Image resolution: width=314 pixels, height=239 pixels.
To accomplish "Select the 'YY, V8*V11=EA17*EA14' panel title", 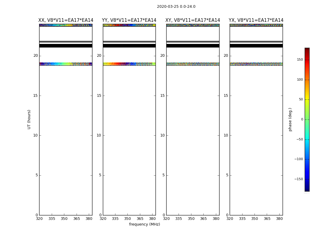I will 129,20.
